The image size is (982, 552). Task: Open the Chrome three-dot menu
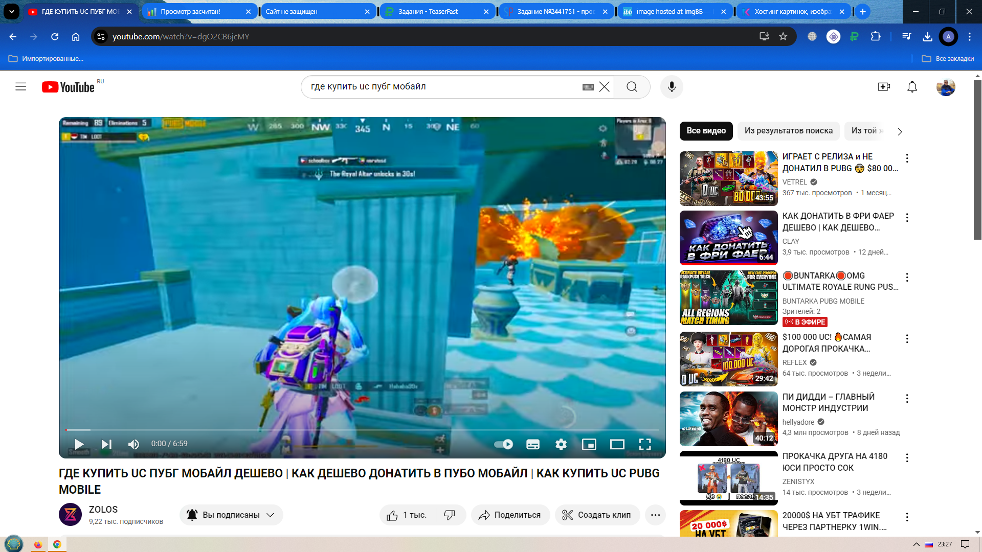[x=969, y=36]
